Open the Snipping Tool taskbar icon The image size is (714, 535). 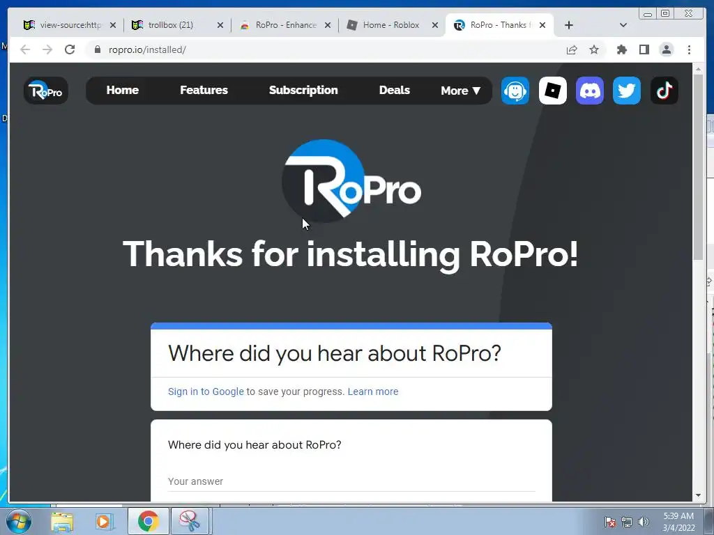tap(190, 521)
